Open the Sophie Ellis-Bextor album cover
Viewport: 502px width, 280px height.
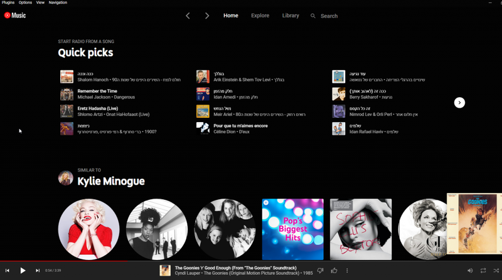(x=361, y=229)
